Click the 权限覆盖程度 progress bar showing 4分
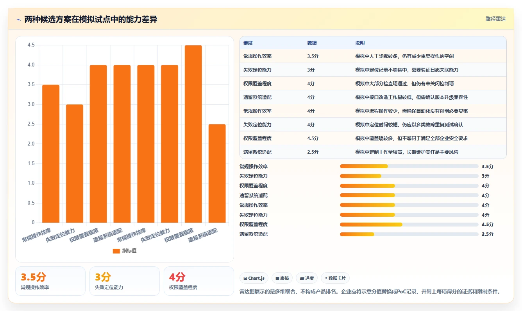The height and width of the screenshot is (311, 522). click(x=409, y=186)
